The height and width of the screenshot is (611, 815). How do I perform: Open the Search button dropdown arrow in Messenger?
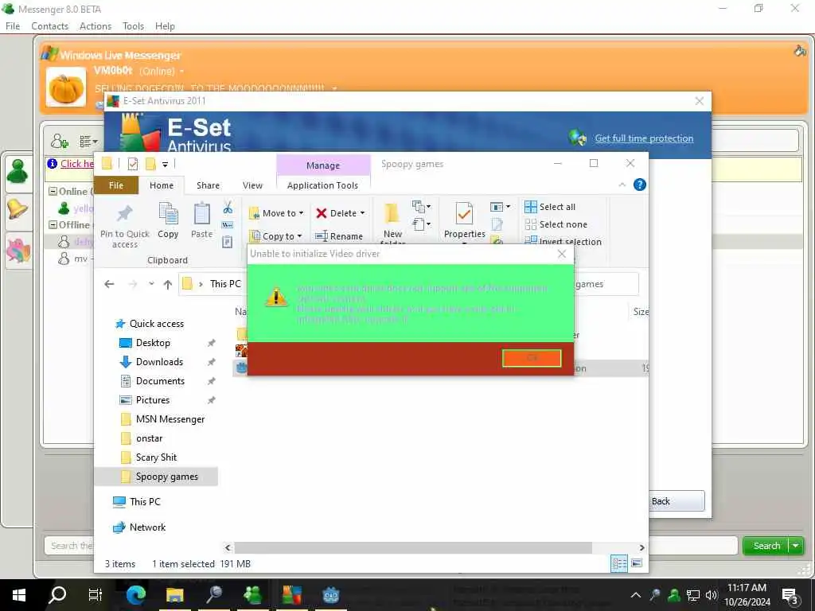click(795, 546)
